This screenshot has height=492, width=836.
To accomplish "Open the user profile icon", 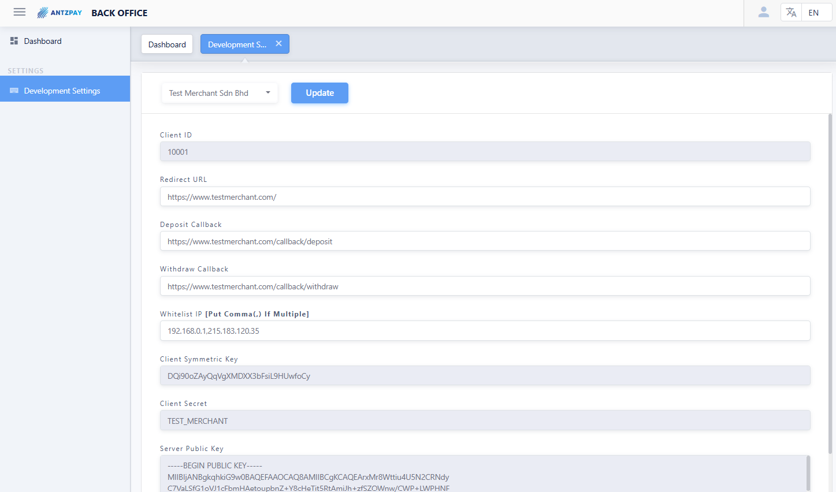I will [763, 12].
